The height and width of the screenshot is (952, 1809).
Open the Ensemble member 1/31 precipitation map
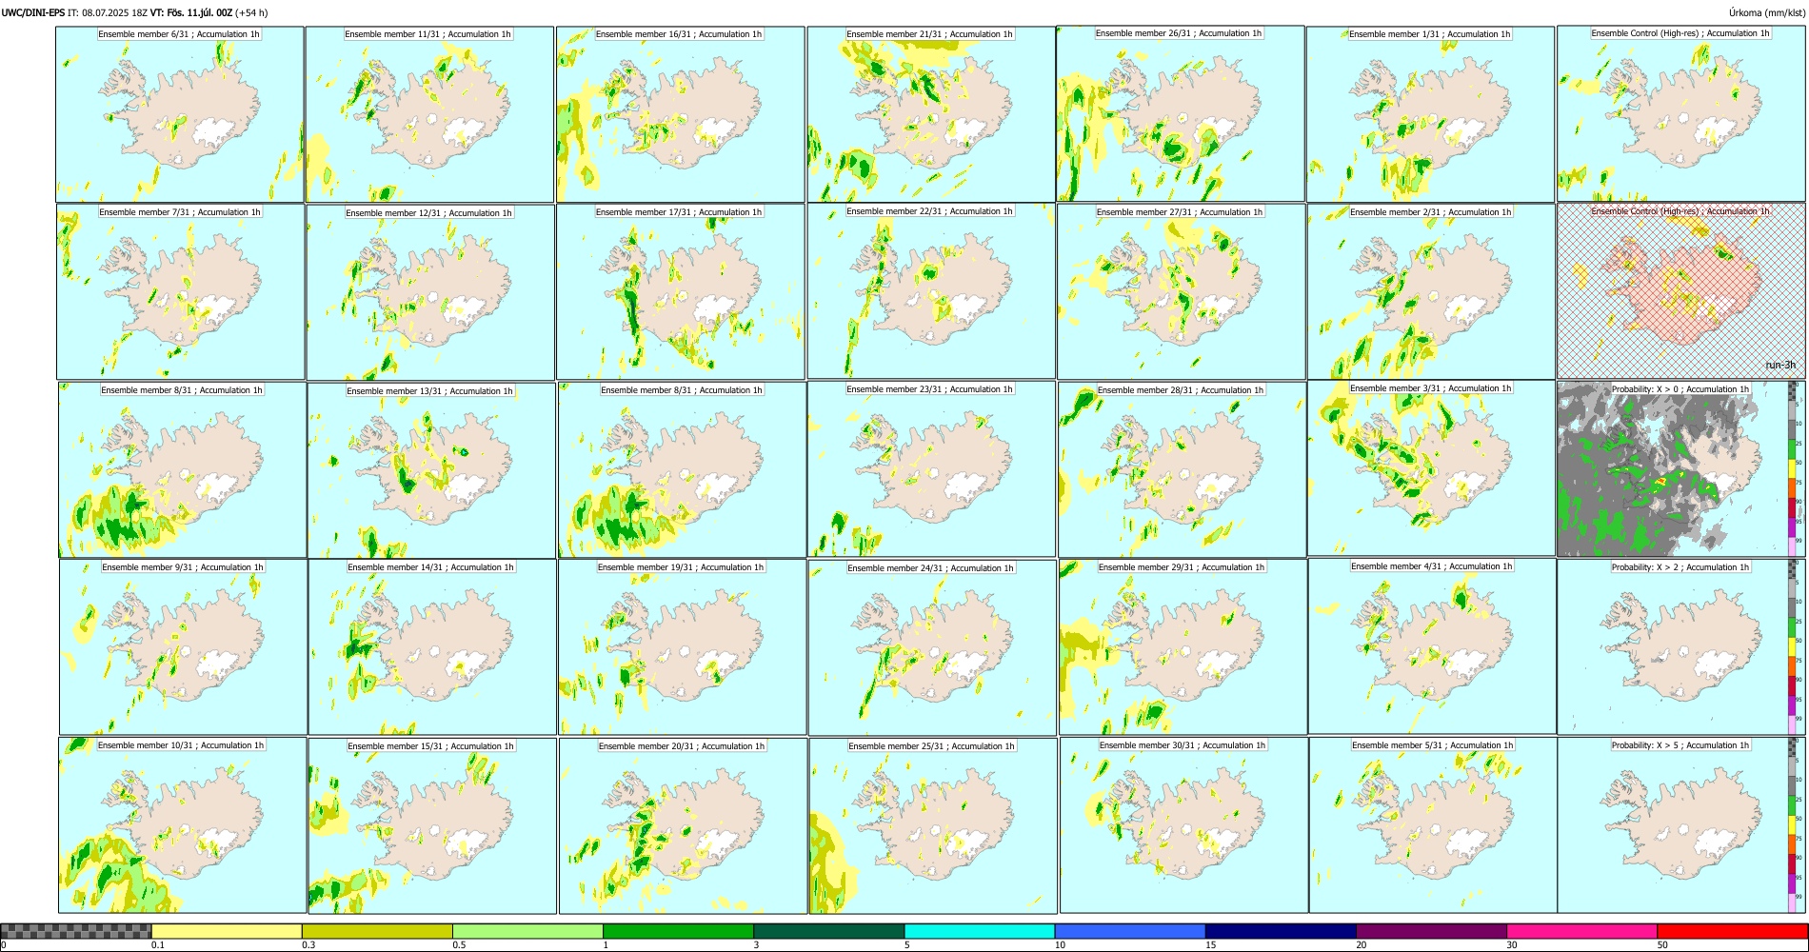tap(1430, 114)
